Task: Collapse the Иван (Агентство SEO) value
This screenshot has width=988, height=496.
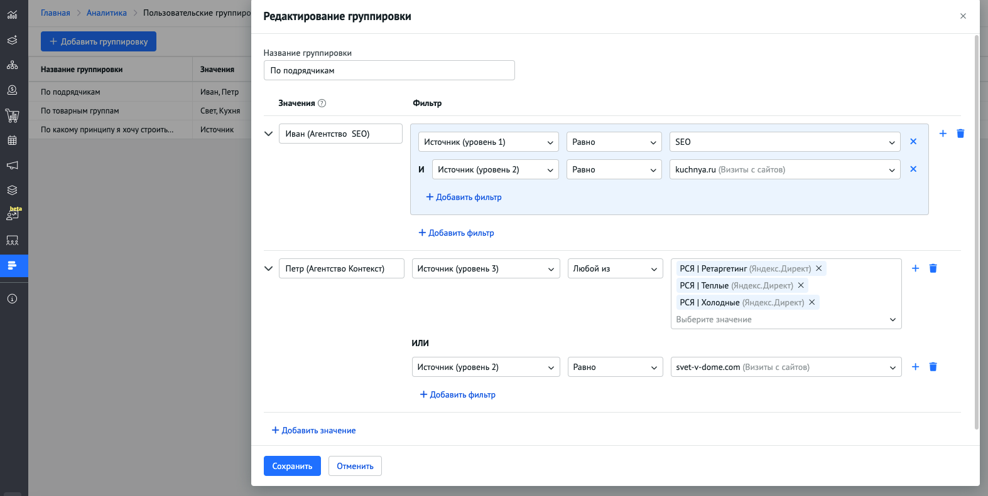Action: (268, 134)
